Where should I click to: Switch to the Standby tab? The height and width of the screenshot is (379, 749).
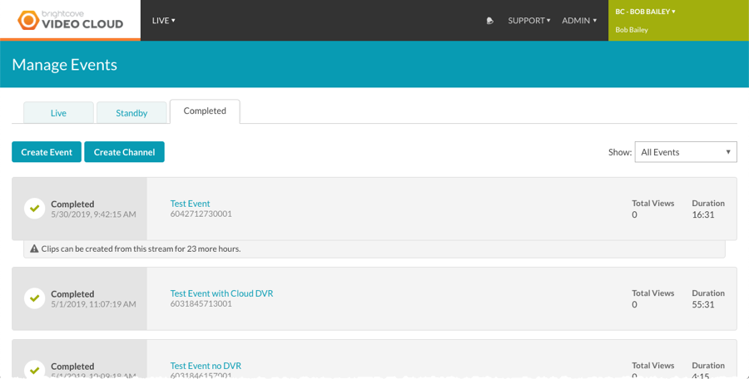click(131, 113)
